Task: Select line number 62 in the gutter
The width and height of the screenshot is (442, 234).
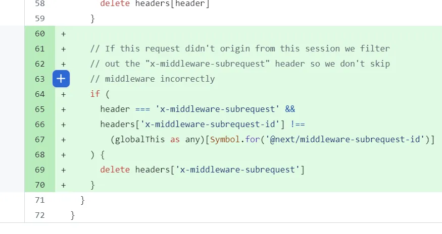Action: click(x=40, y=64)
